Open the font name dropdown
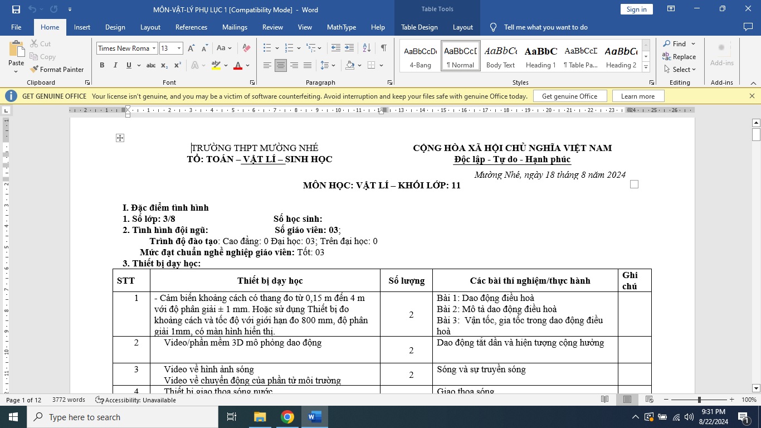Screen dimensions: 761x428 pyautogui.click(x=154, y=48)
